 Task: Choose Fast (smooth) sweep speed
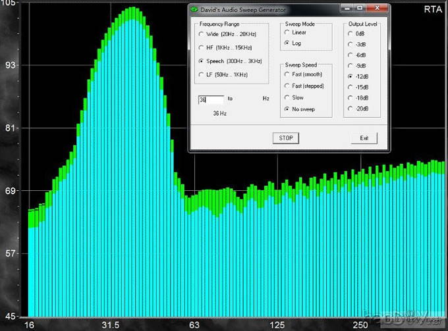(287, 74)
